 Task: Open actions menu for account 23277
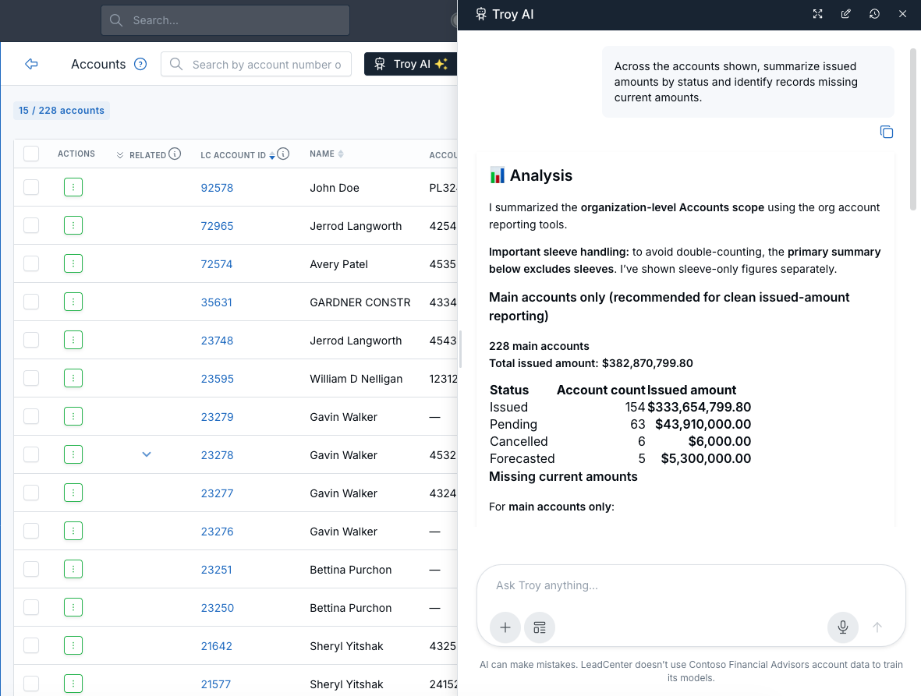click(x=73, y=493)
